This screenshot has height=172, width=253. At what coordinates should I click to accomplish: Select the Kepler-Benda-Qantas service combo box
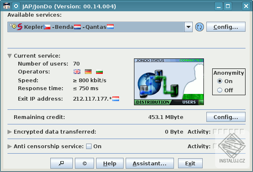click(100, 27)
